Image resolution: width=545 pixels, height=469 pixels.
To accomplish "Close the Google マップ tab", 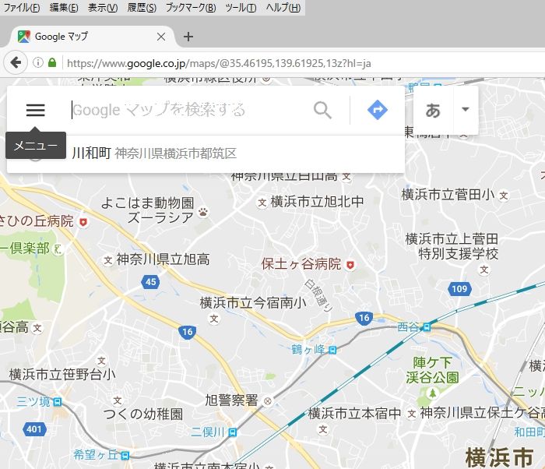I will point(161,37).
